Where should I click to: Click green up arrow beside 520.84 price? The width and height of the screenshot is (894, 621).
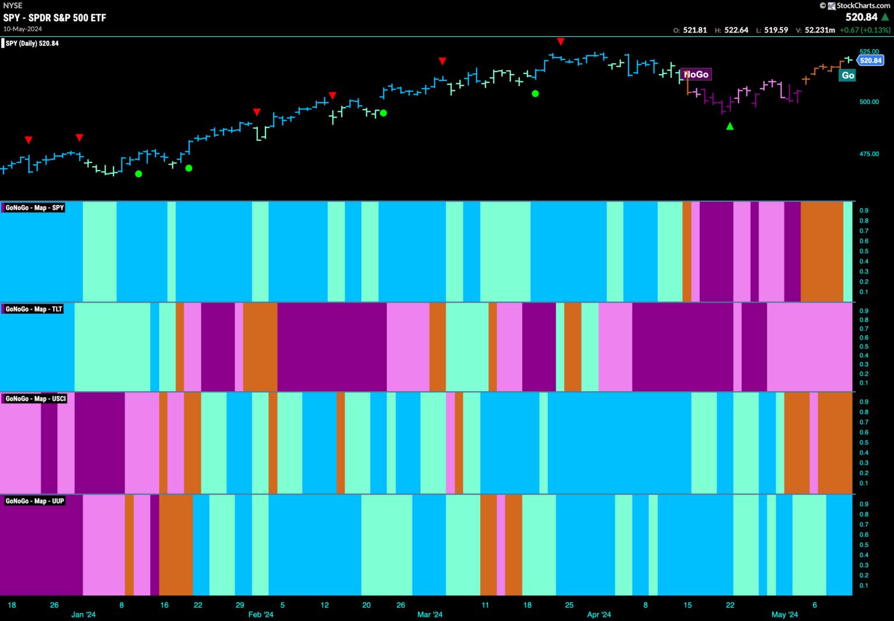coord(885,17)
